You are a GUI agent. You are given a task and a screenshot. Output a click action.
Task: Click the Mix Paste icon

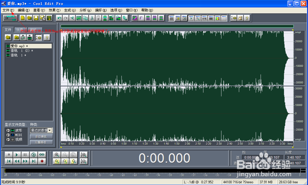(105, 18)
